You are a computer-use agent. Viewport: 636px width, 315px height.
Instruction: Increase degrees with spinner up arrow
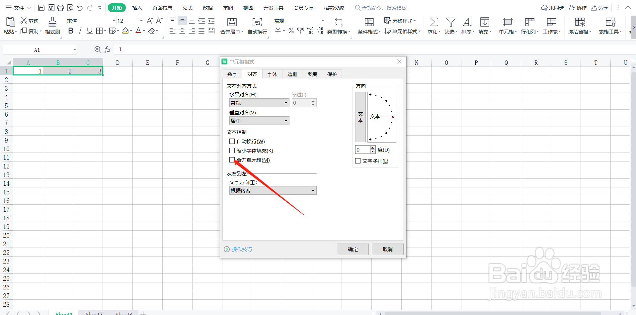coord(373,148)
